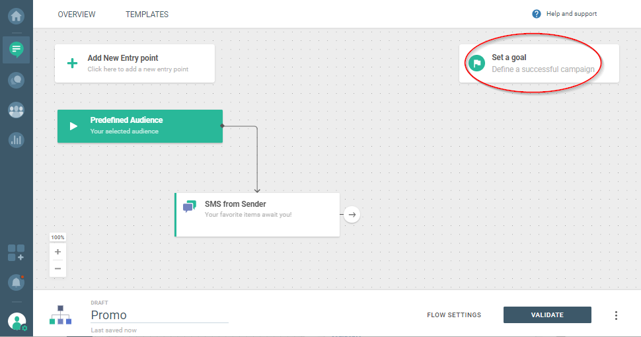This screenshot has width=641, height=337.
Task: Click the green plus Add Entry icon
Action: pyautogui.click(x=72, y=63)
